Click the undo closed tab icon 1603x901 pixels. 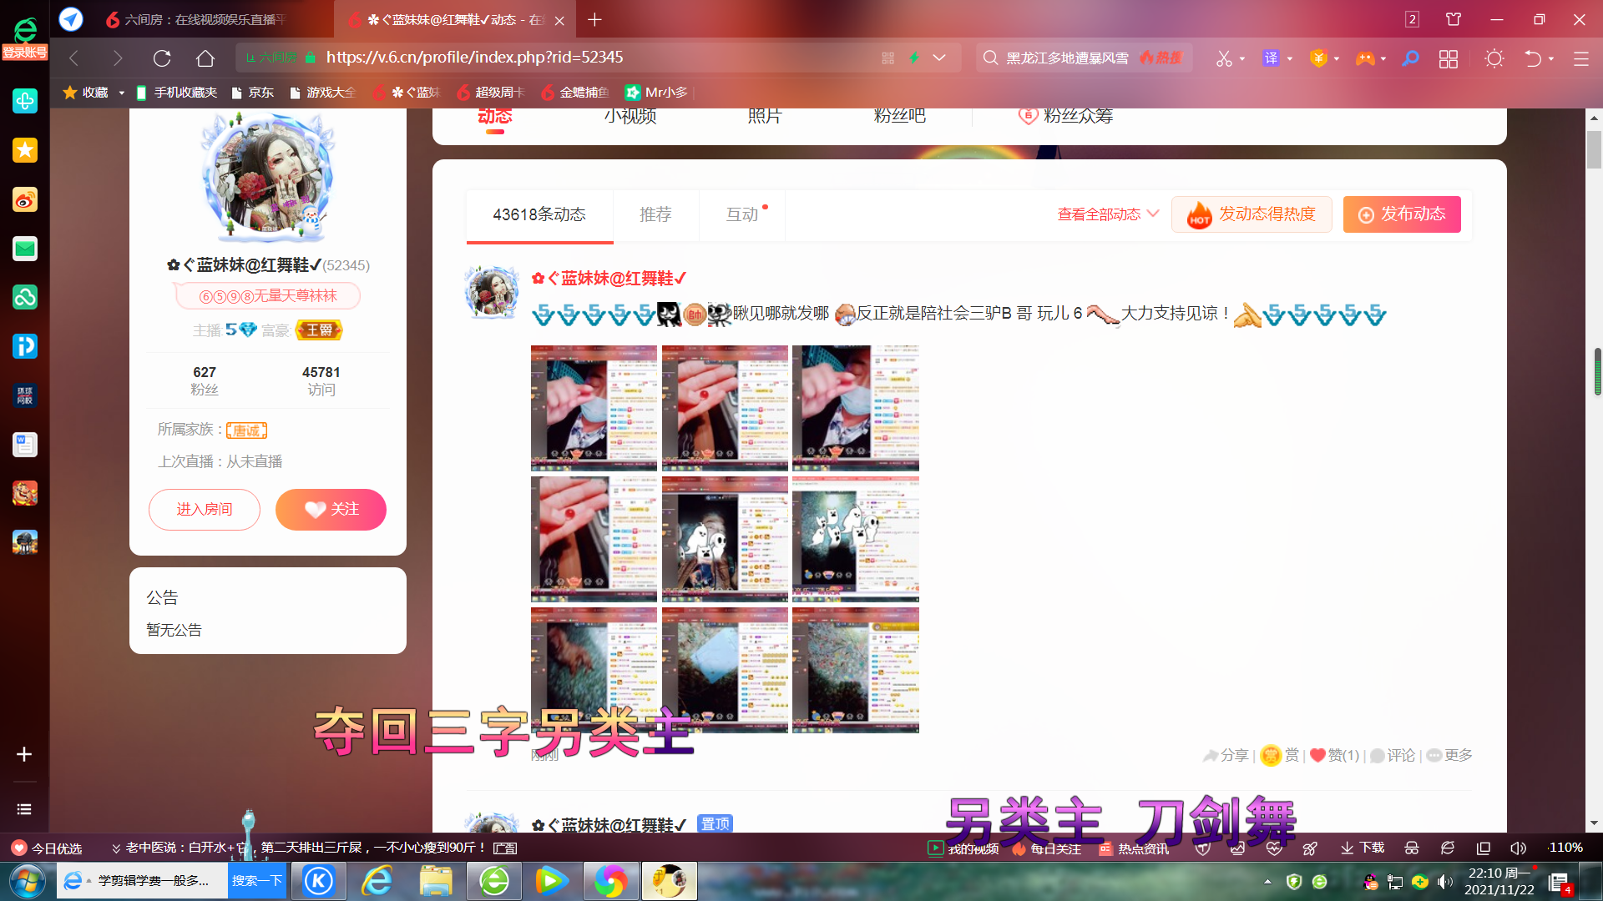click(1533, 58)
